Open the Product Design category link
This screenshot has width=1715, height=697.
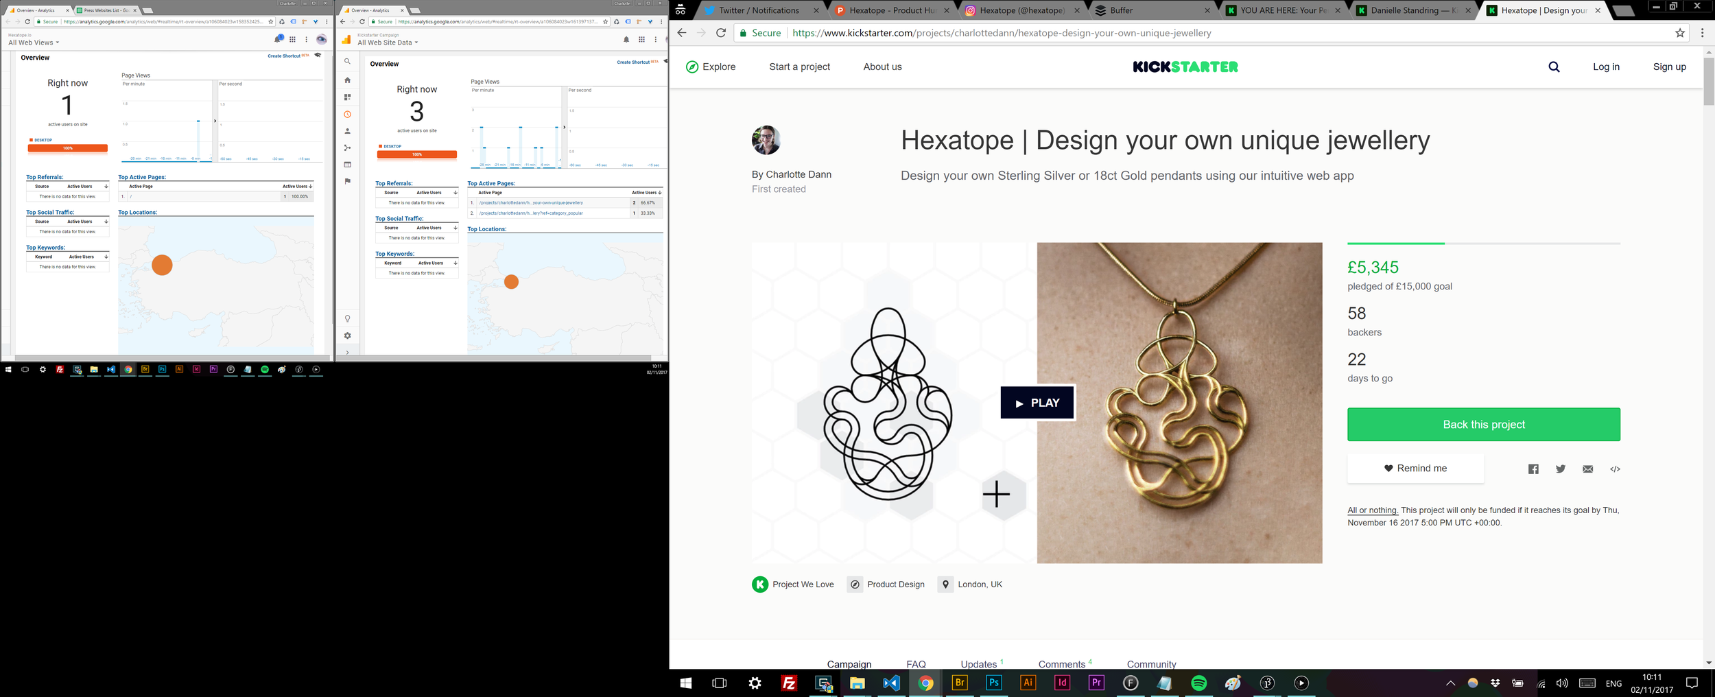tap(886, 584)
